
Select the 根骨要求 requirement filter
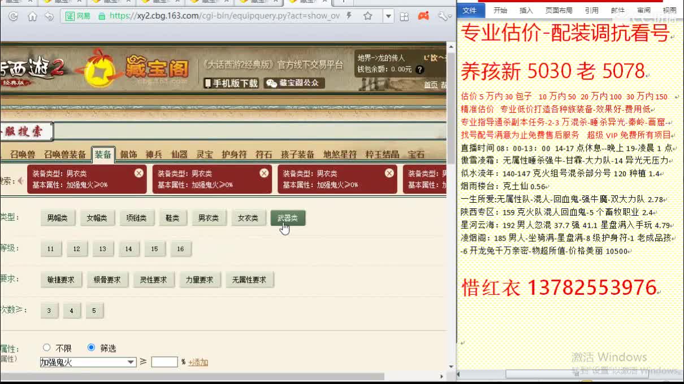pos(107,280)
